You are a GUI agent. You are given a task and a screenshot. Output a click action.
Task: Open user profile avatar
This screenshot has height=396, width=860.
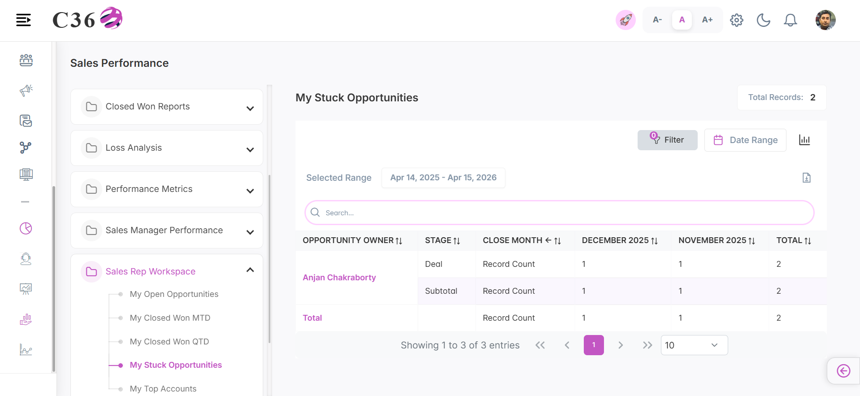pos(825,20)
